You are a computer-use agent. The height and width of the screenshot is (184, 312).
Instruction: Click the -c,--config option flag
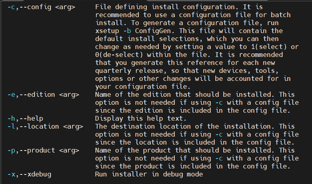point(42,7)
